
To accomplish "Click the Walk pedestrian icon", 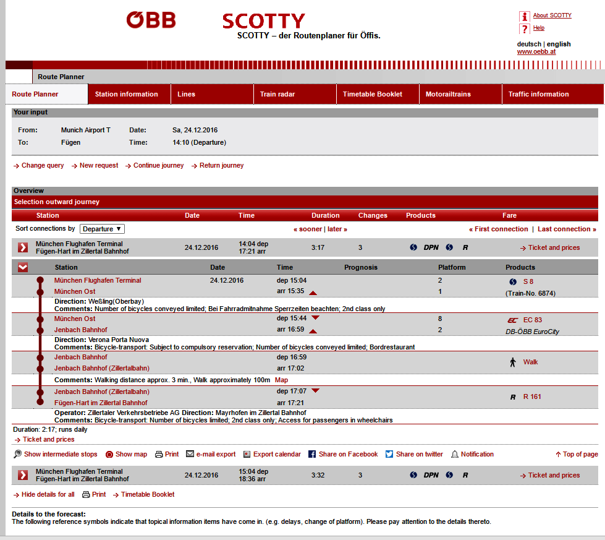I will 513,362.
